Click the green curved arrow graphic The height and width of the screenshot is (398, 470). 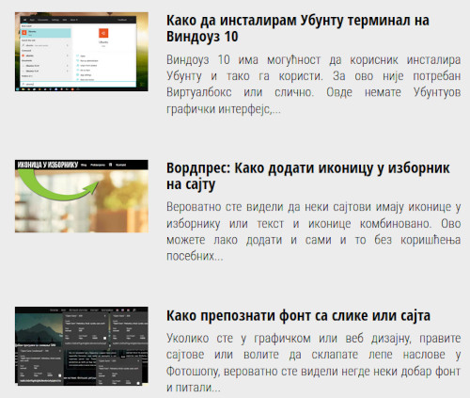pos(57,187)
